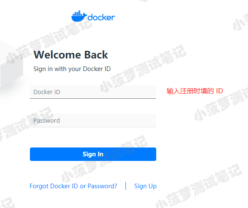The height and width of the screenshot is (208, 248).
Task: Open the Sign Up link
Action: tap(145, 186)
